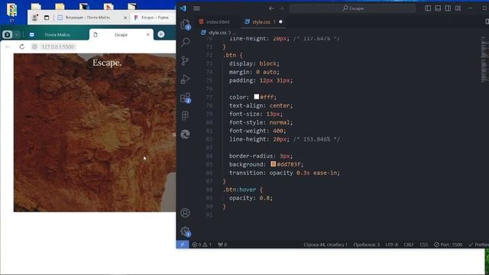Reload the browser page at 127.0.0.1:5500
This screenshot has width=489, height=275.
(x=22, y=47)
